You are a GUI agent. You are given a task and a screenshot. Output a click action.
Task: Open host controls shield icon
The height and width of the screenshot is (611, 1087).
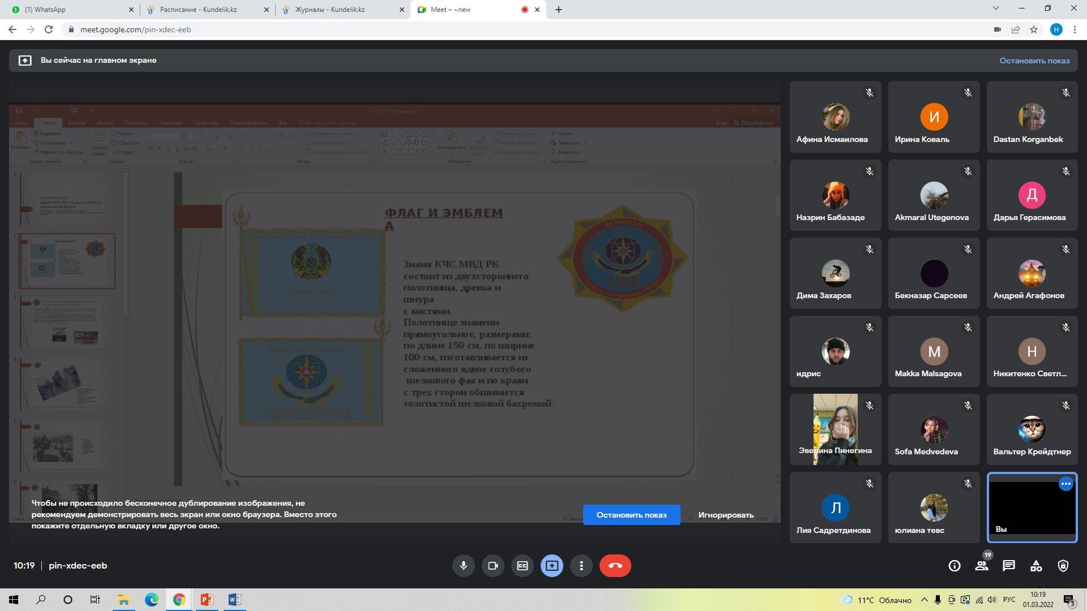(x=1063, y=566)
